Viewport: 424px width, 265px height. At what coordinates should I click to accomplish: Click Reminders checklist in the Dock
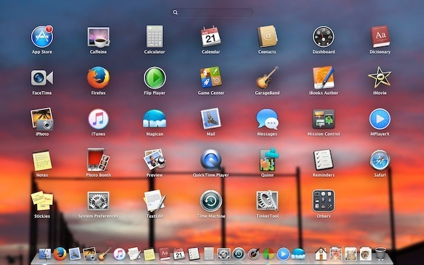pyautogui.click(x=194, y=254)
